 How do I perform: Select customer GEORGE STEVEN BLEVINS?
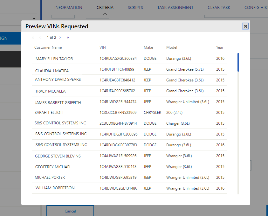[58, 156]
